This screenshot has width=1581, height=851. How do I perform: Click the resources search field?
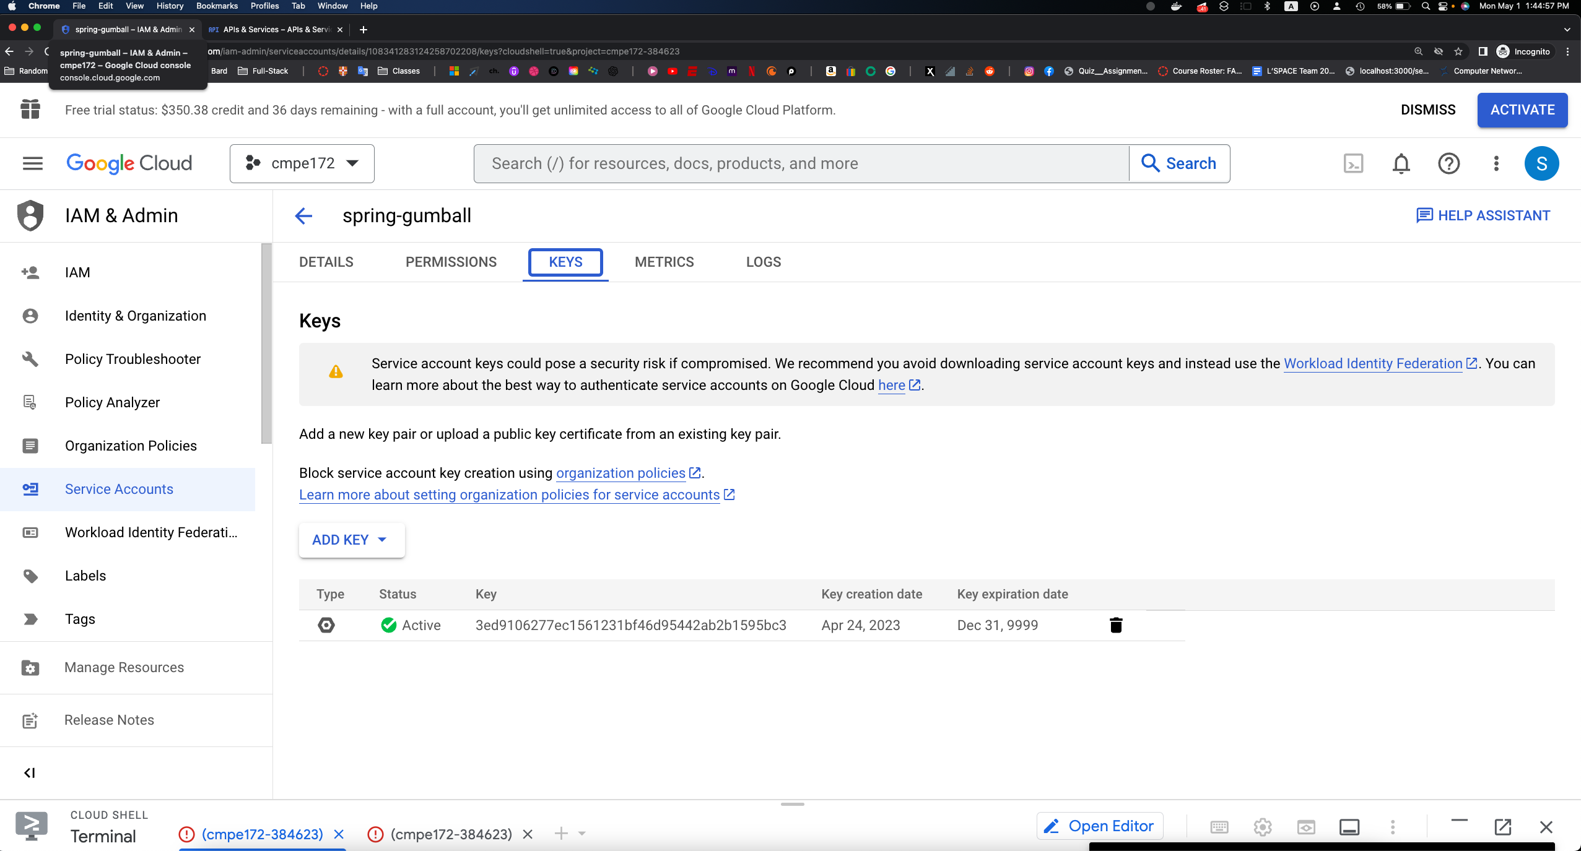743,163
